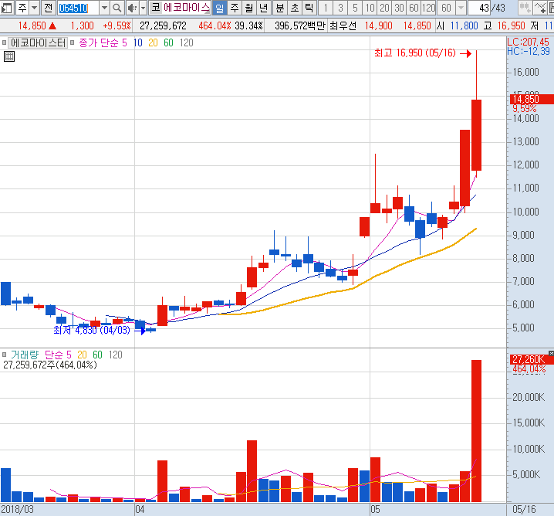
Task: Click the 5 interval button in toolbar
Action: 355,8
